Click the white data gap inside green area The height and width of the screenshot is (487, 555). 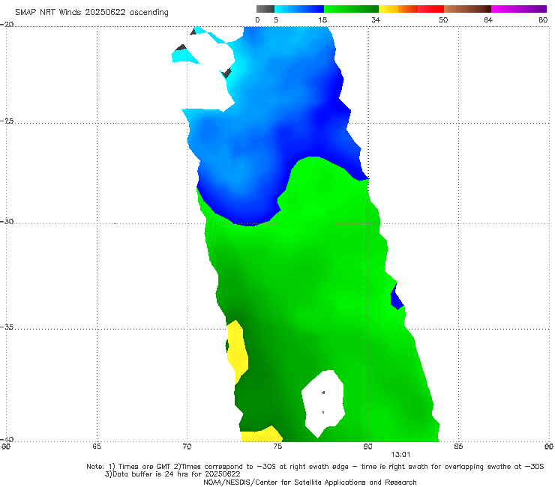tap(323, 403)
